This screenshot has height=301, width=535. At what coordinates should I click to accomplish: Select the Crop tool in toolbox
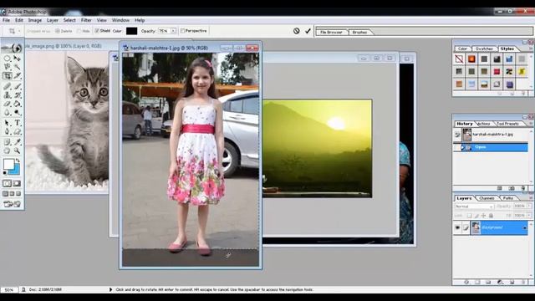(x=8, y=76)
